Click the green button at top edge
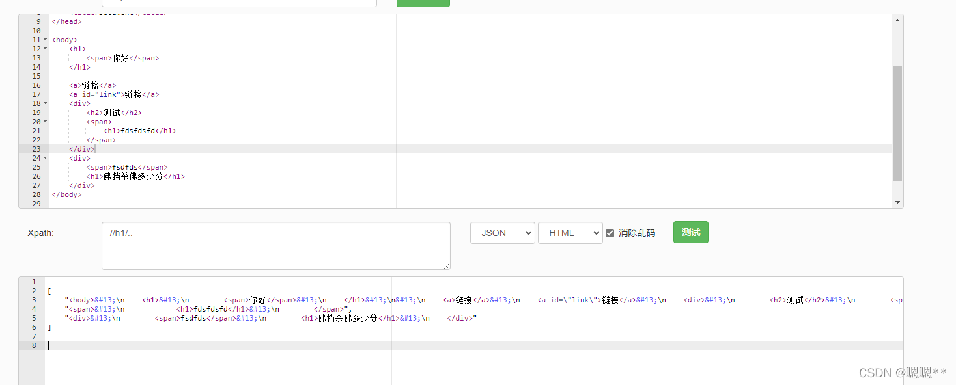The height and width of the screenshot is (385, 956). click(423, 3)
